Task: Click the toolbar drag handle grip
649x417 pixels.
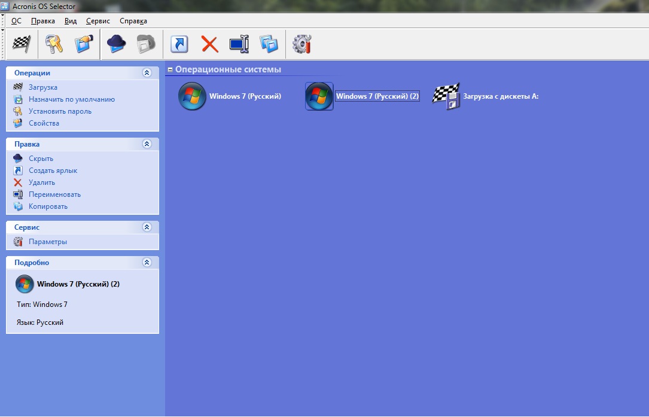Action: pos(3,44)
